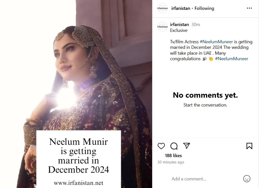Image resolution: width=260 pixels, height=188 pixels.
Task: Open irfanistan username in the caption
Action: (x=179, y=25)
